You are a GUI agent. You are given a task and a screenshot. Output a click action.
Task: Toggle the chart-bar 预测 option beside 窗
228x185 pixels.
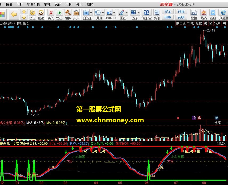click(217, 23)
